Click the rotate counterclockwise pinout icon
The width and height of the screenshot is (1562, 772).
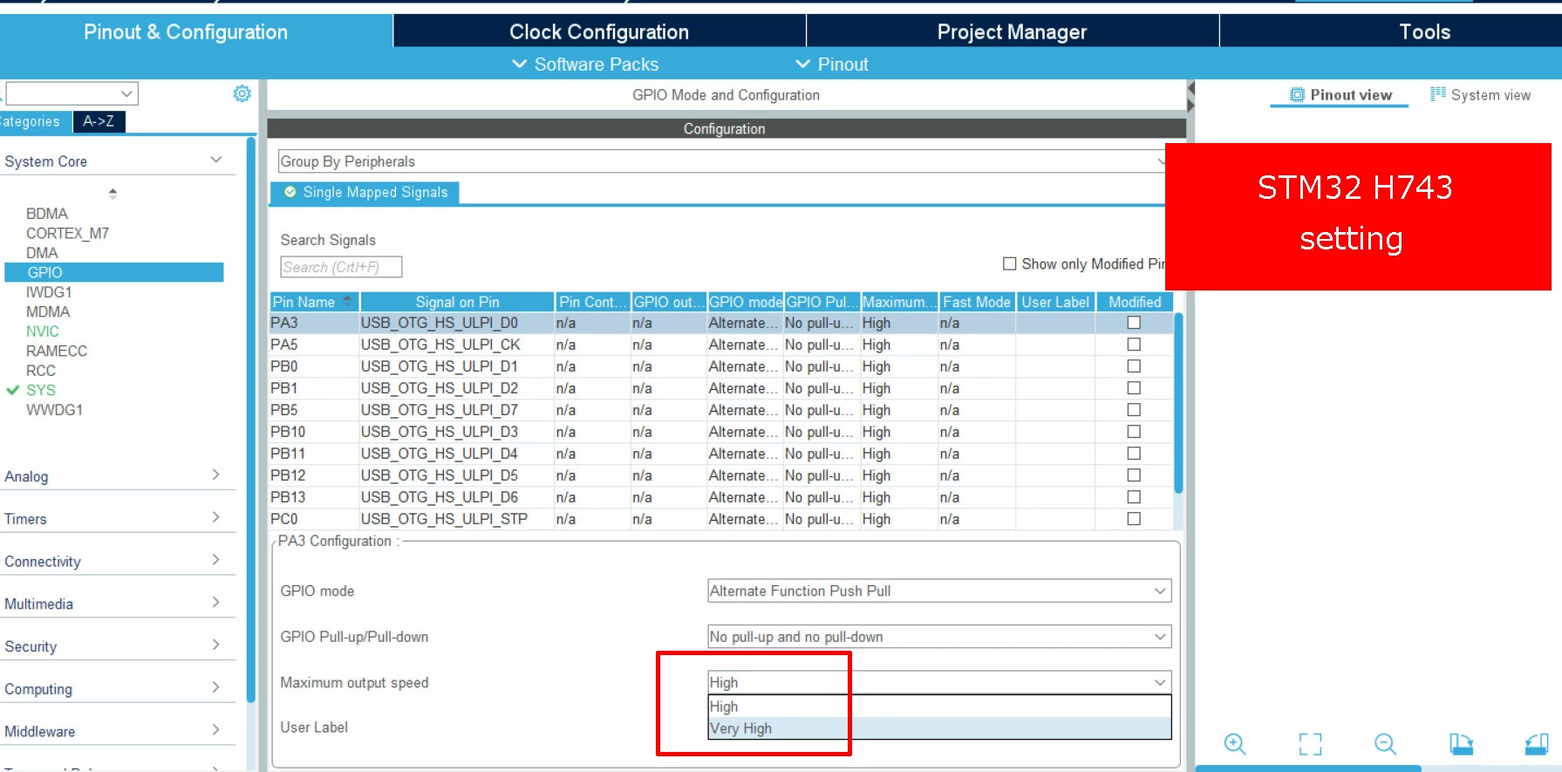pyautogui.click(x=1537, y=744)
